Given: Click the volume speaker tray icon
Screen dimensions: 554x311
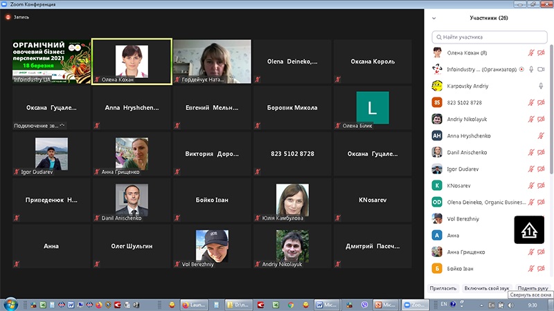Looking at the screenshot, I should 510,305.
